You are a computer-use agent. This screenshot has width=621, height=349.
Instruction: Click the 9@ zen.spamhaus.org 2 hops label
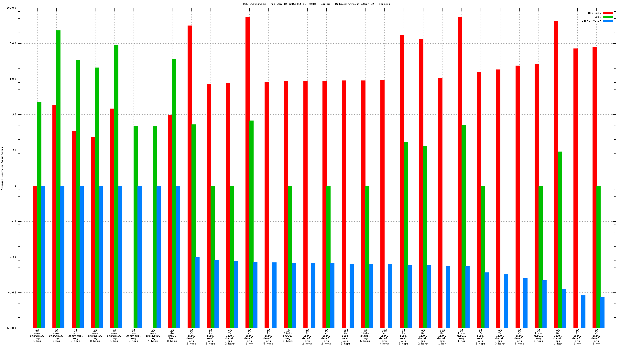[133, 336]
